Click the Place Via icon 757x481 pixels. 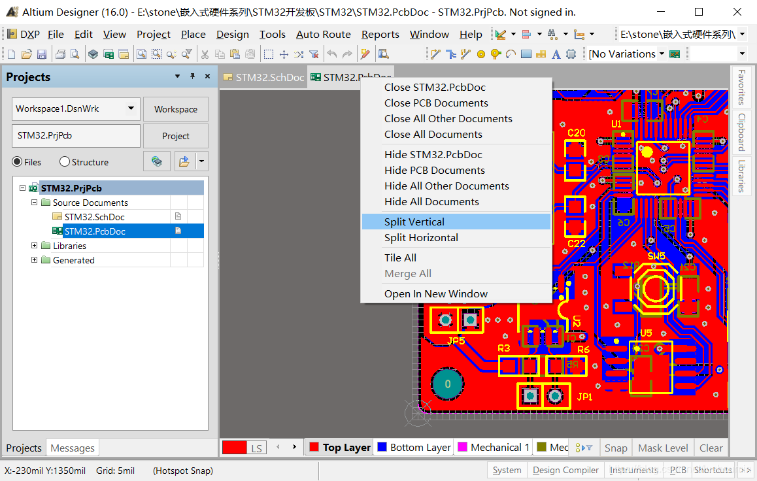(x=496, y=54)
